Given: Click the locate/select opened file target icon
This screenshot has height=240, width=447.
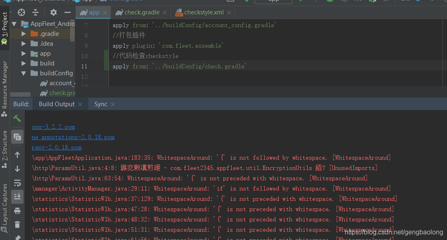Looking at the screenshot, I should click(21, 12).
